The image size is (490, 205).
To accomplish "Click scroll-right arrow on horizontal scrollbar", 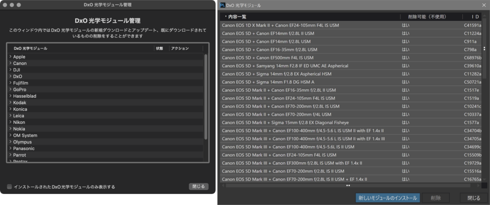I will 478,185.
